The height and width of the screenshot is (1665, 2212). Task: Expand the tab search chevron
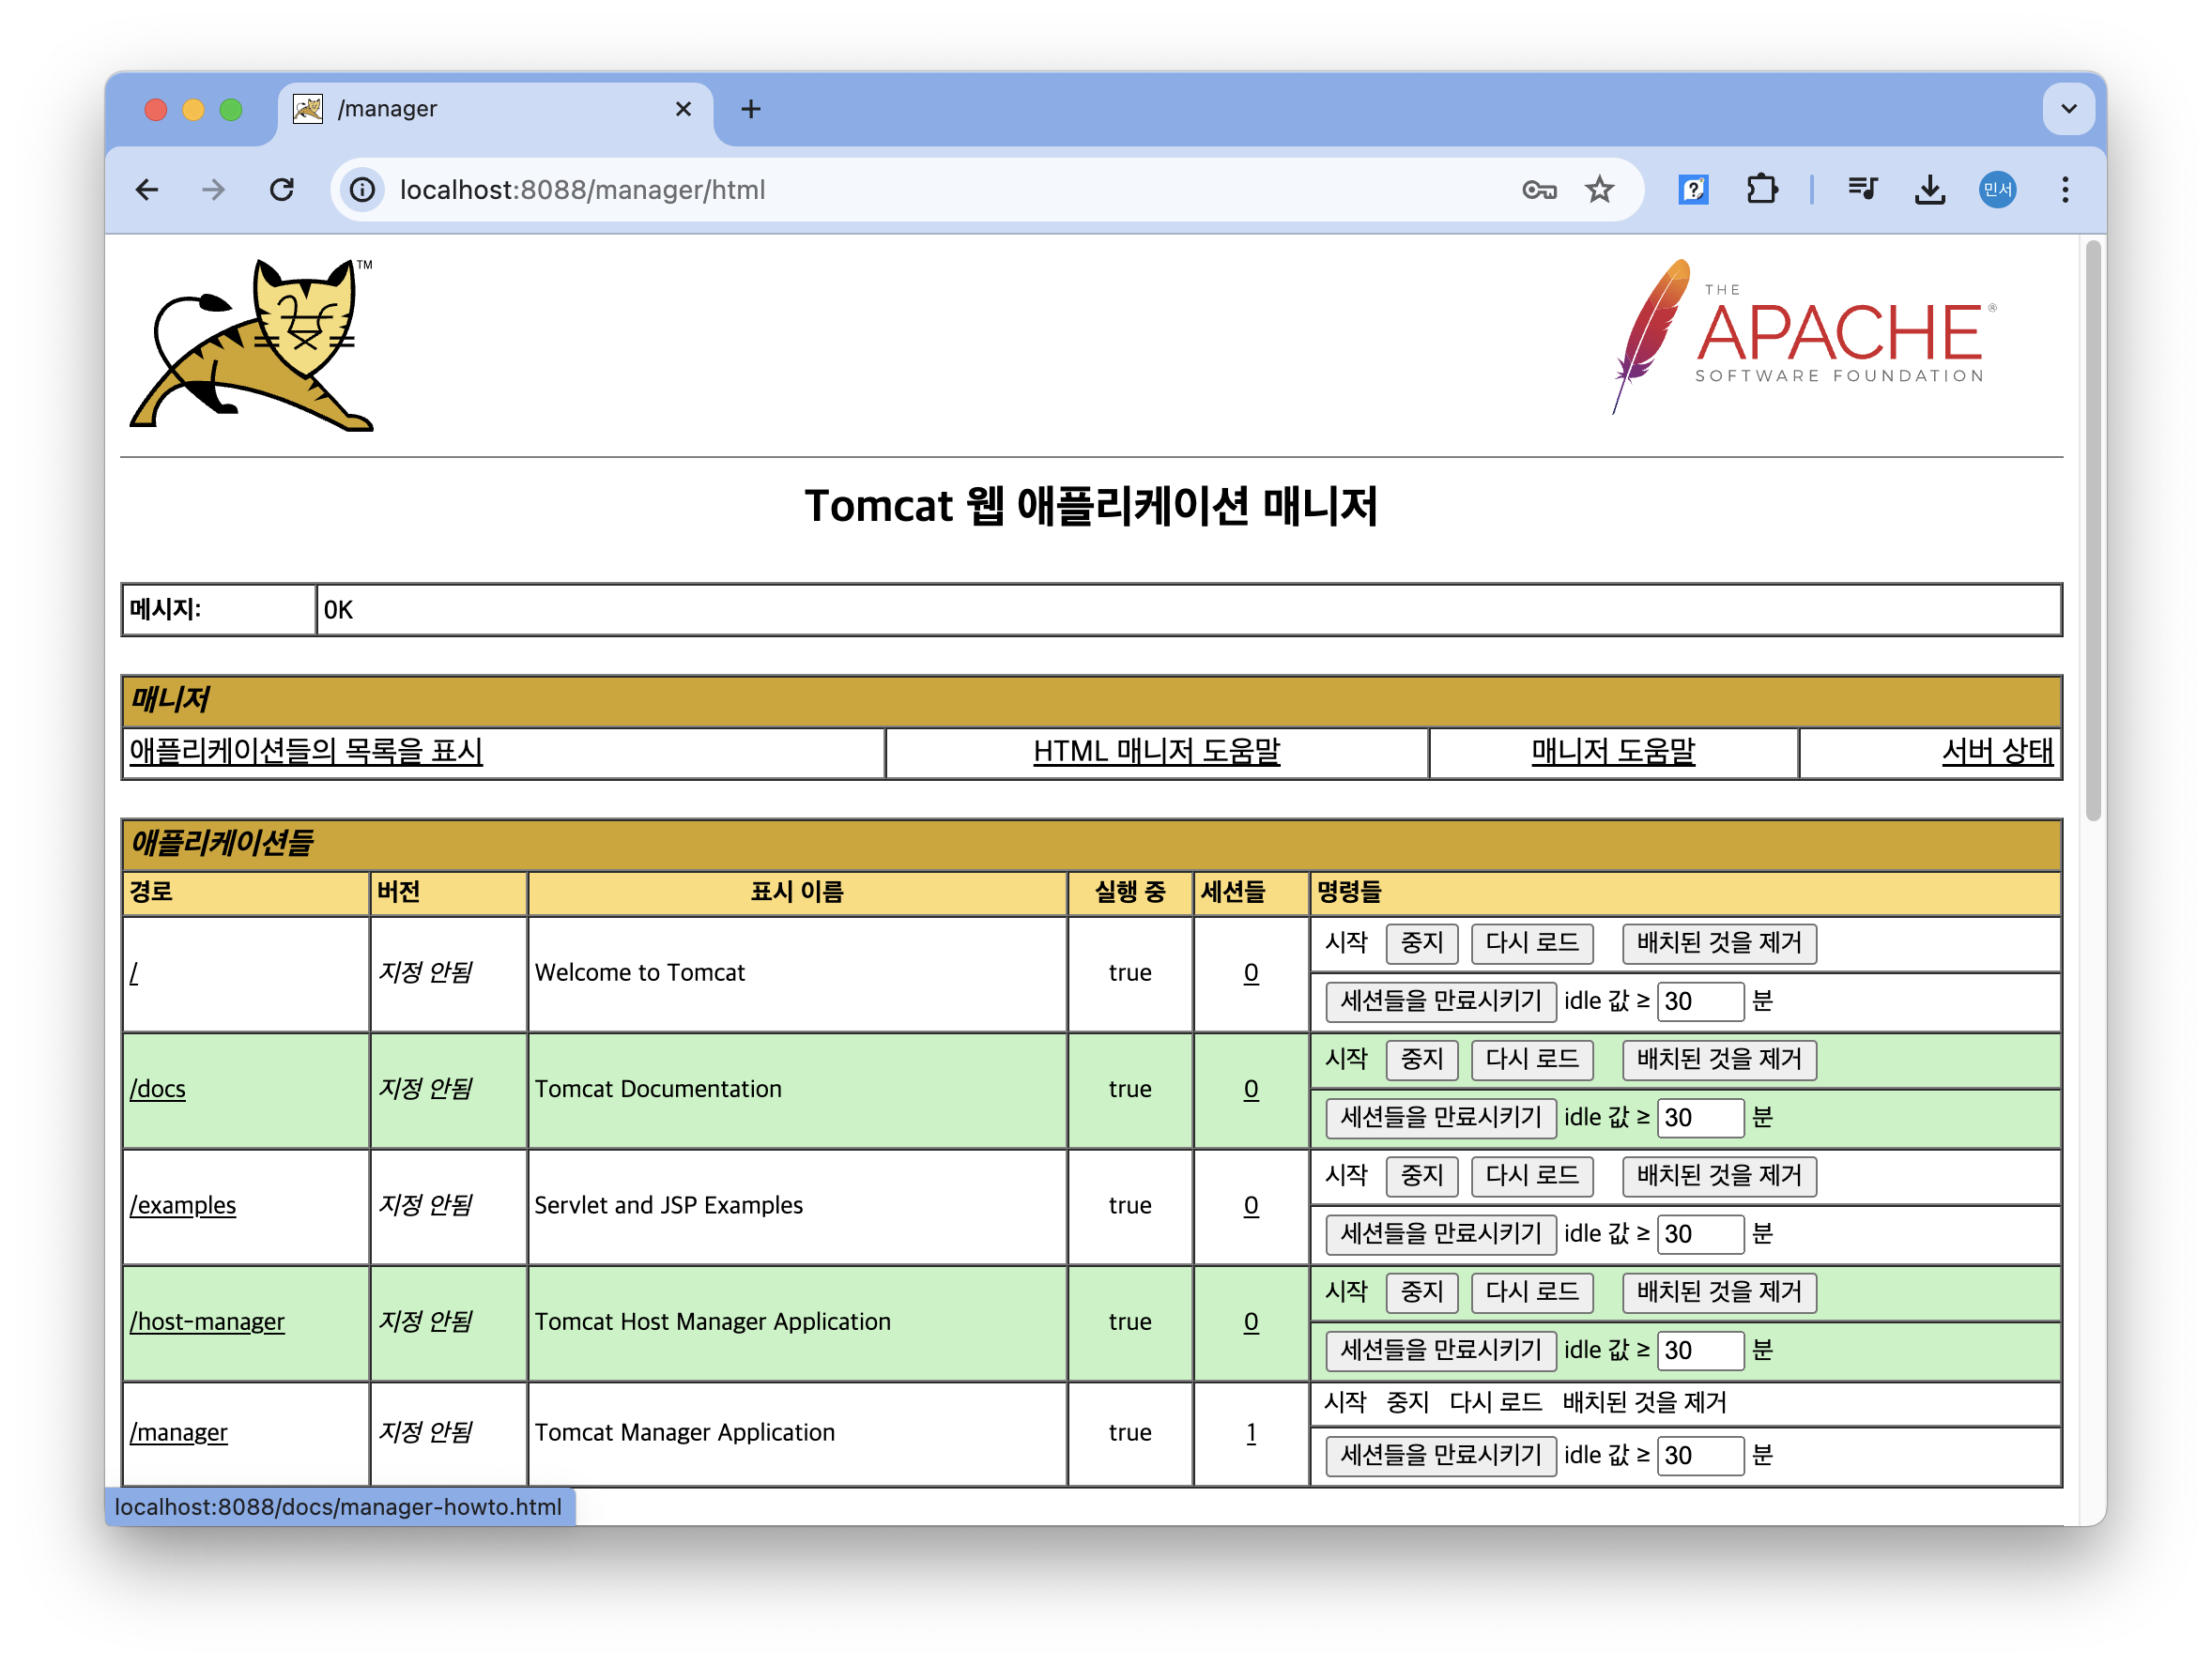point(2068,109)
